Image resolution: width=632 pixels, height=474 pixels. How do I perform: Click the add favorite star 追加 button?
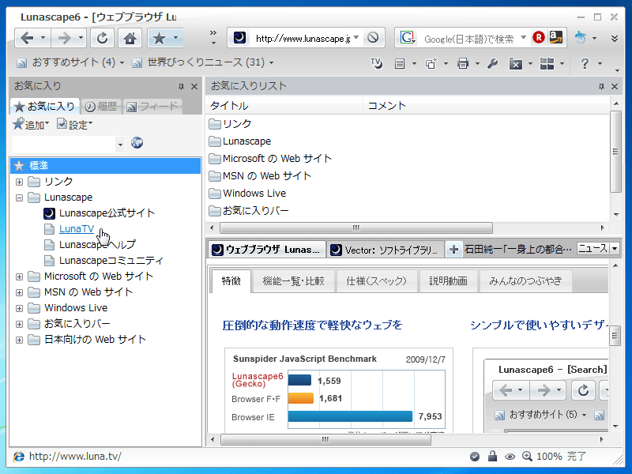31,125
